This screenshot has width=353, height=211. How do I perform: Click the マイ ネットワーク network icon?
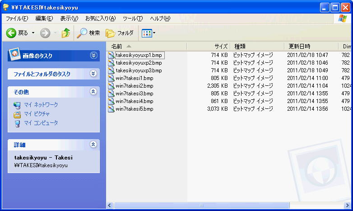click(x=17, y=105)
